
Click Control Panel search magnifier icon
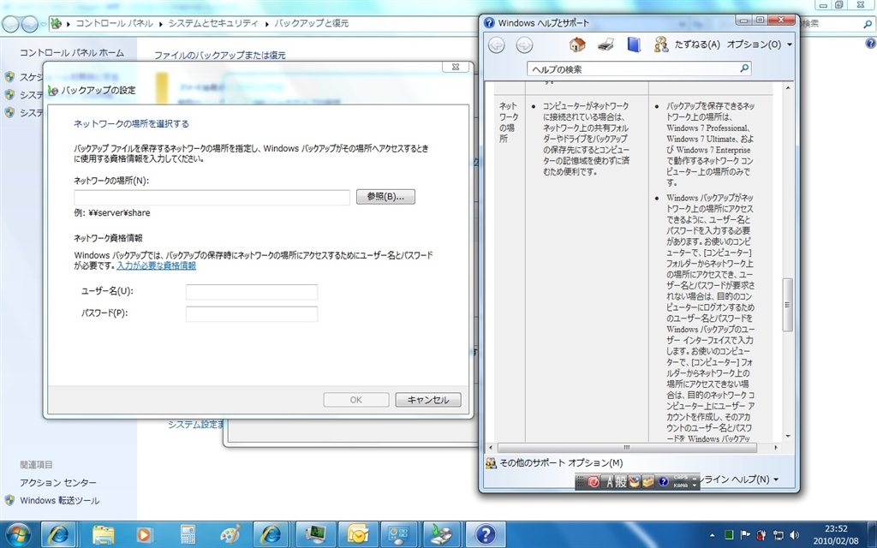click(868, 24)
